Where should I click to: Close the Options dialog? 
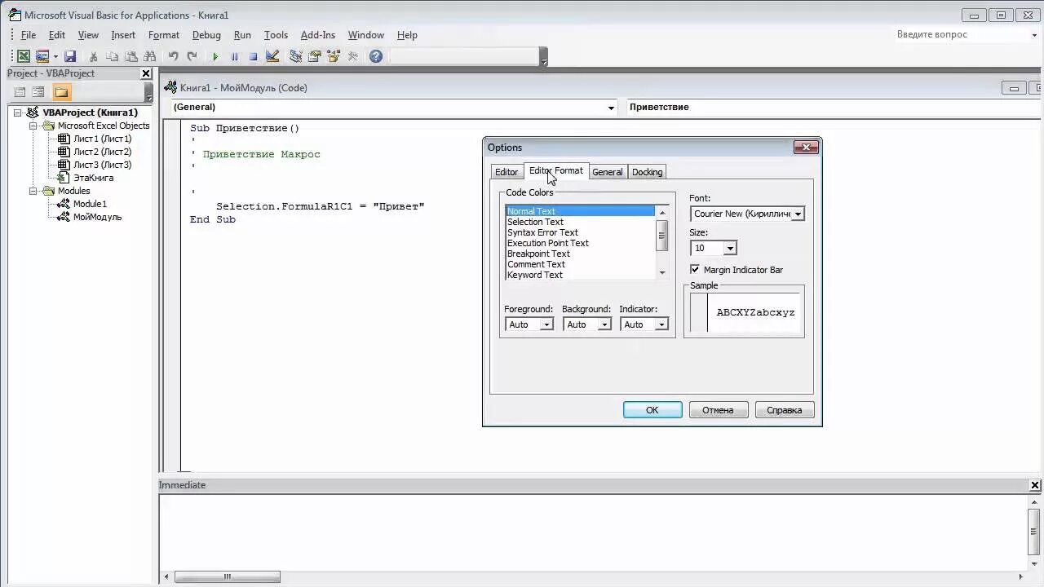pos(806,148)
